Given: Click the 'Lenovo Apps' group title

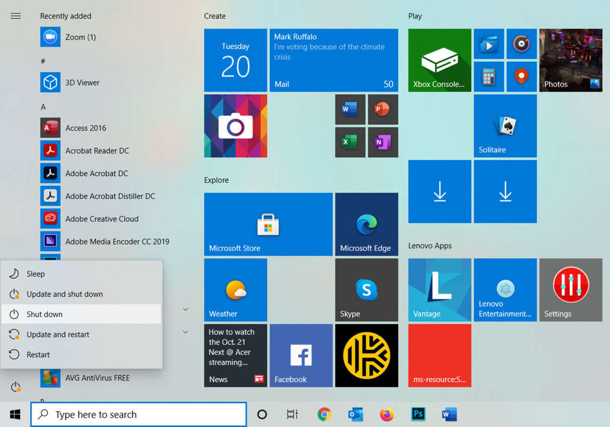Looking at the screenshot, I should tap(430, 246).
